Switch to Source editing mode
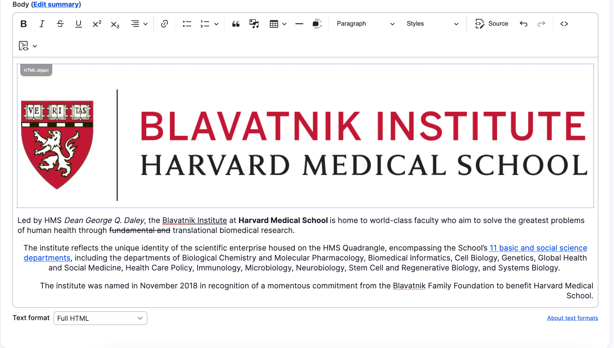The image size is (614, 348). click(x=492, y=24)
